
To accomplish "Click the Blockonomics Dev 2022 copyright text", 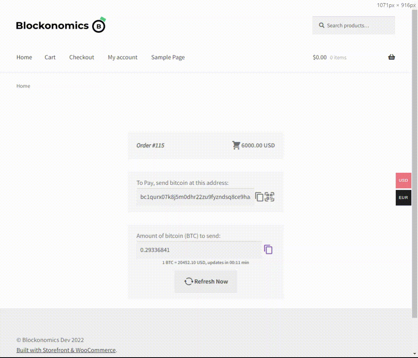I will pyautogui.click(x=50, y=340).
